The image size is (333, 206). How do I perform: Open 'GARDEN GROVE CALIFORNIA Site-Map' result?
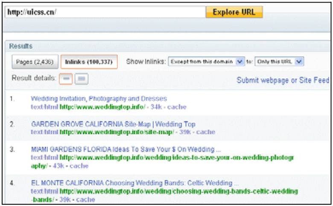point(113,124)
